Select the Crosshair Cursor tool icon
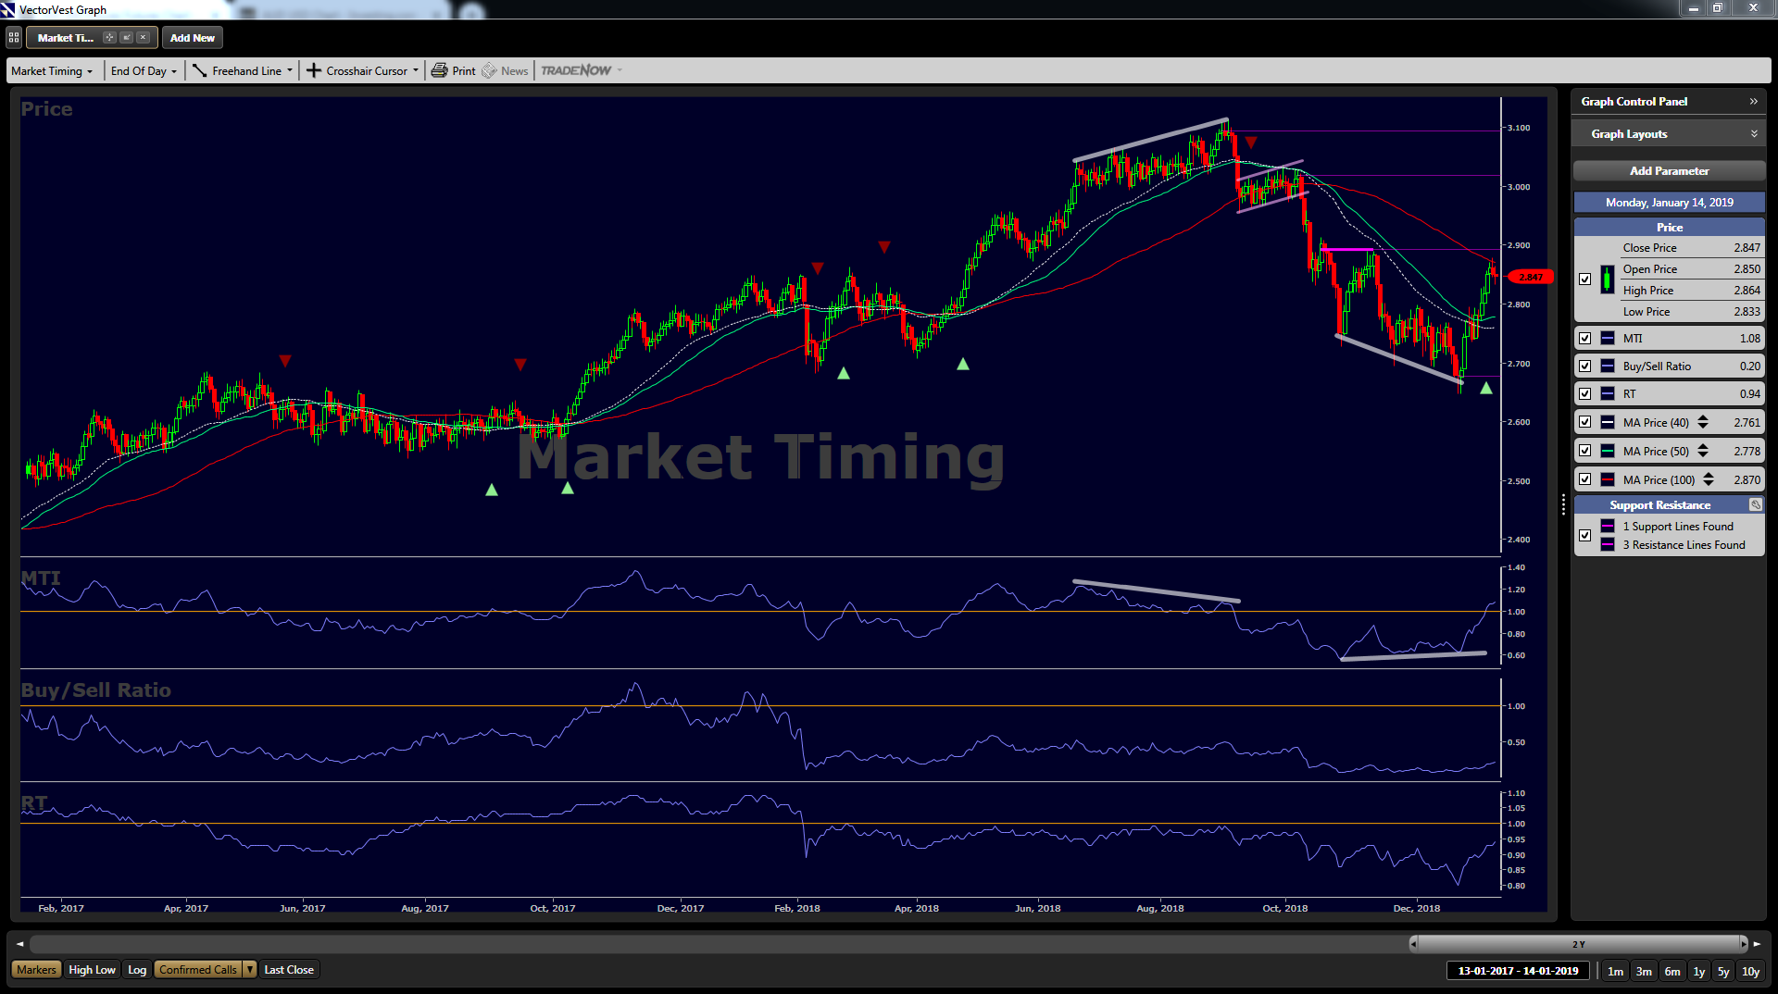Image resolution: width=1778 pixels, height=994 pixels. pos(314,71)
